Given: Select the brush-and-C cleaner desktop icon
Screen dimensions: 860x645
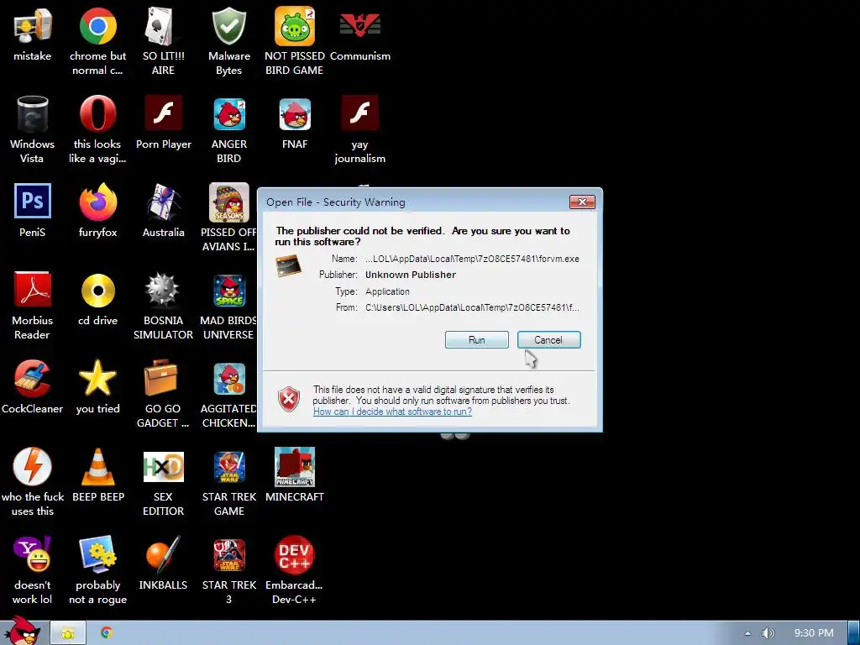Looking at the screenshot, I should [33, 378].
